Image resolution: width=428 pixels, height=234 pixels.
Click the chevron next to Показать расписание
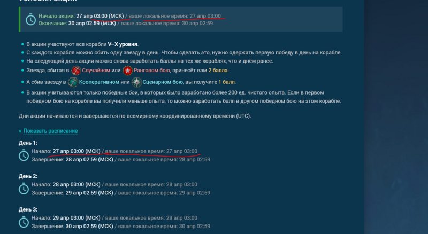pyautogui.click(x=20, y=131)
